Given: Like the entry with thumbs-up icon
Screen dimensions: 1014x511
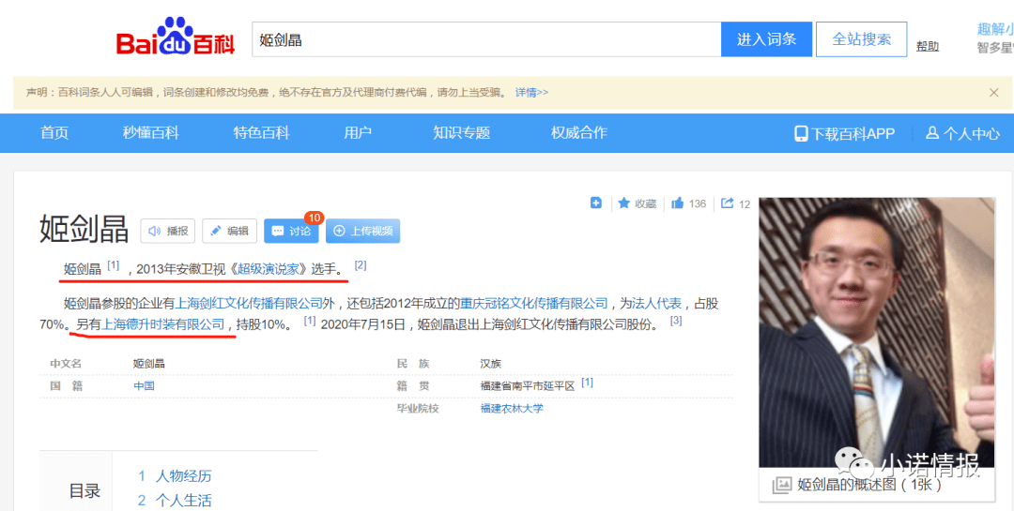Looking at the screenshot, I should pyautogui.click(x=678, y=203).
